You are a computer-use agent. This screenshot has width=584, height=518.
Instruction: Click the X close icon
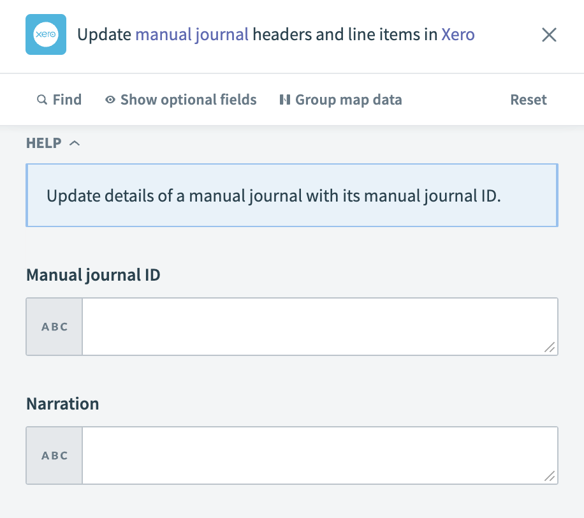click(x=549, y=35)
